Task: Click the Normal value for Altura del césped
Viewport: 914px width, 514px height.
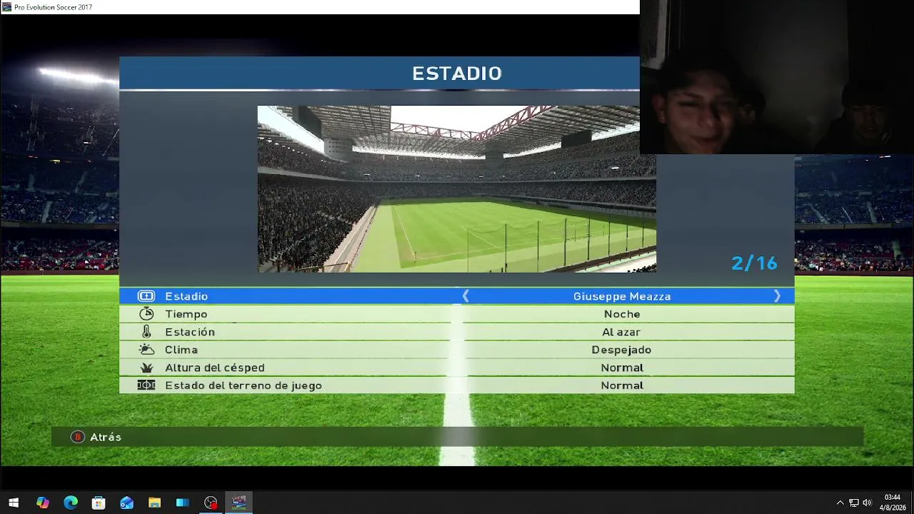Action: (x=622, y=368)
